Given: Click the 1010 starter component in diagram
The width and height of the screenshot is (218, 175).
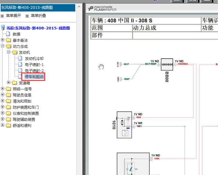Looking at the screenshot, I should coord(124,125).
